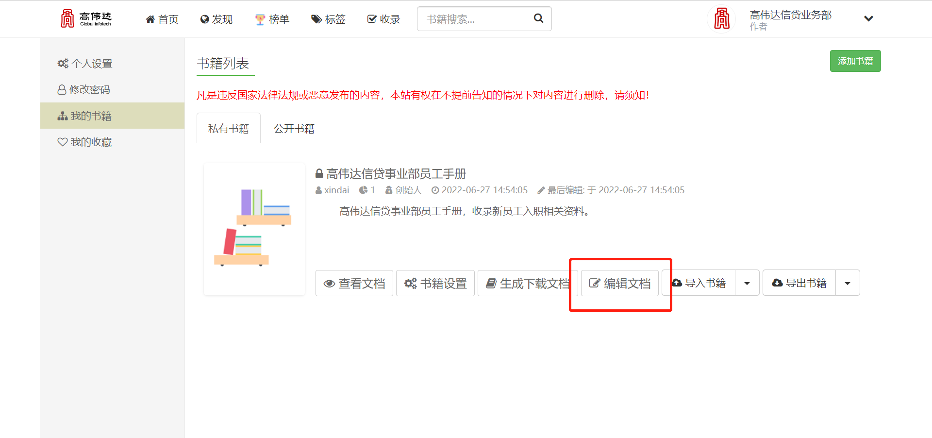The image size is (932, 438).
Task: Go to 榜单 rankings page
Action: coord(272,19)
